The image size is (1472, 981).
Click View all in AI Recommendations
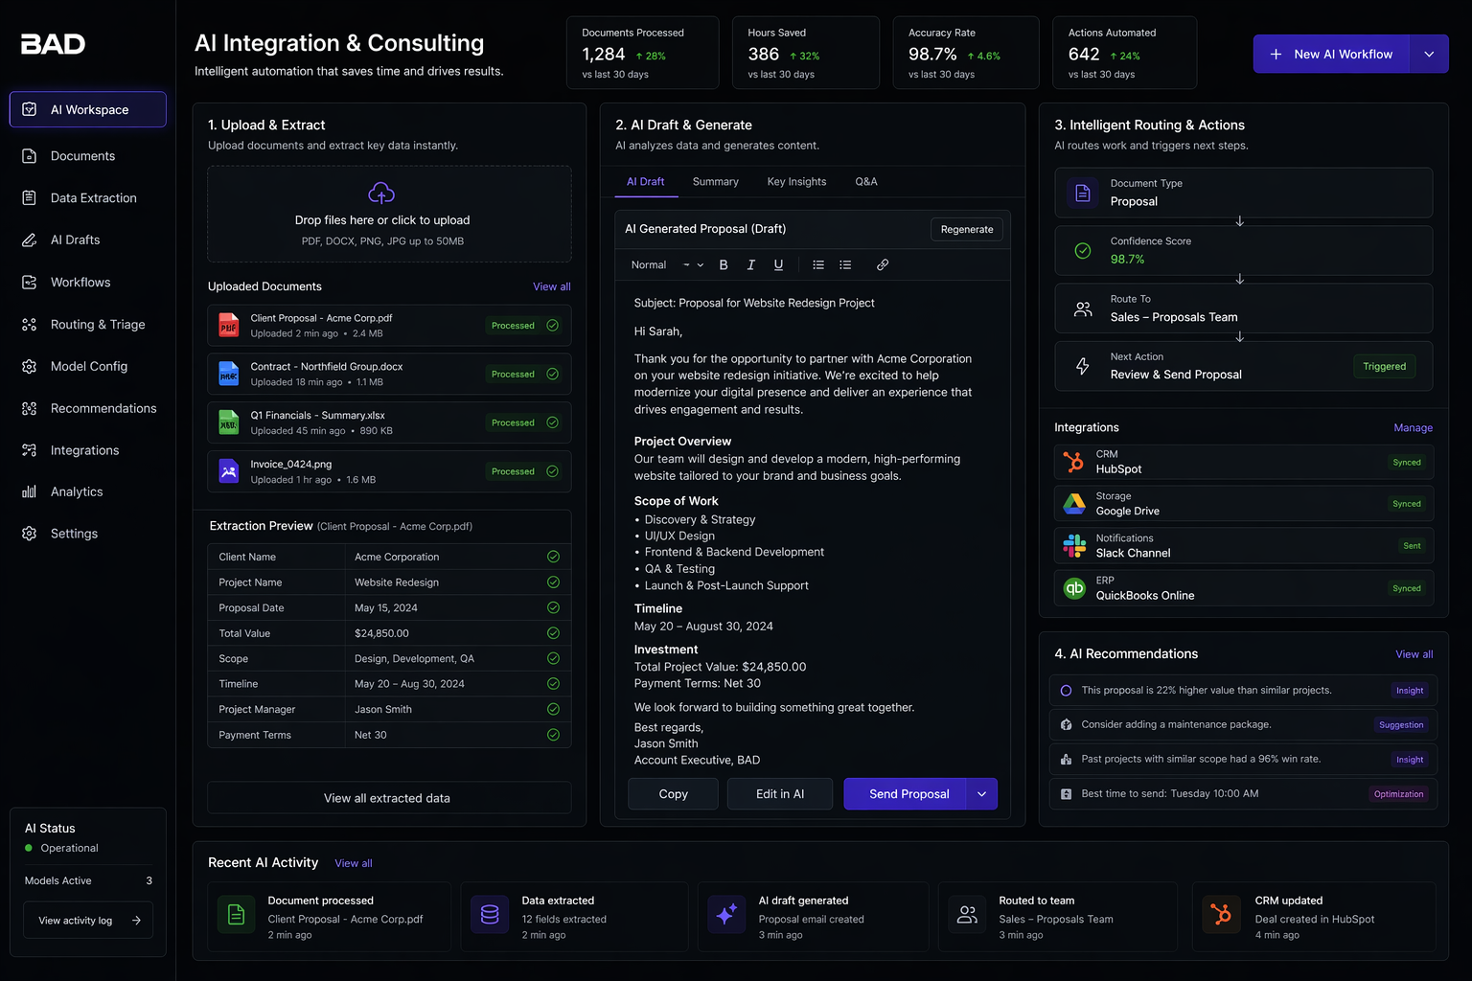click(1414, 654)
